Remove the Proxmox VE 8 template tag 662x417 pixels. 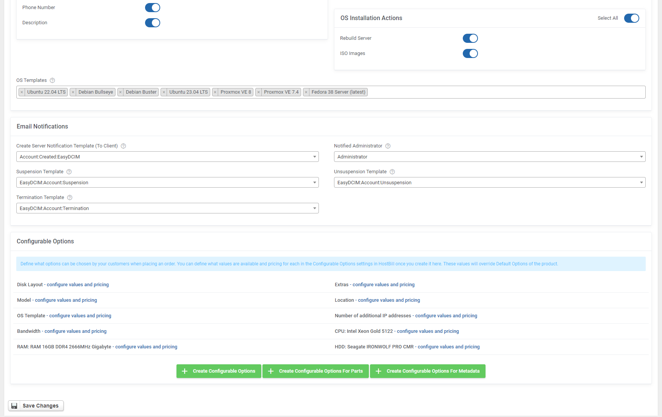coord(215,92)
